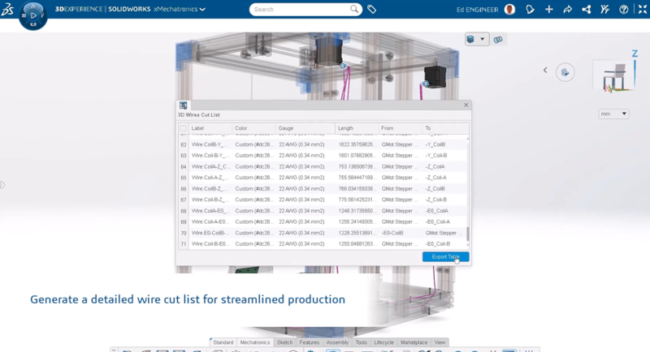Open the display style cube dropdown
This screenshot has height=352, width=650.
(476, 39)
